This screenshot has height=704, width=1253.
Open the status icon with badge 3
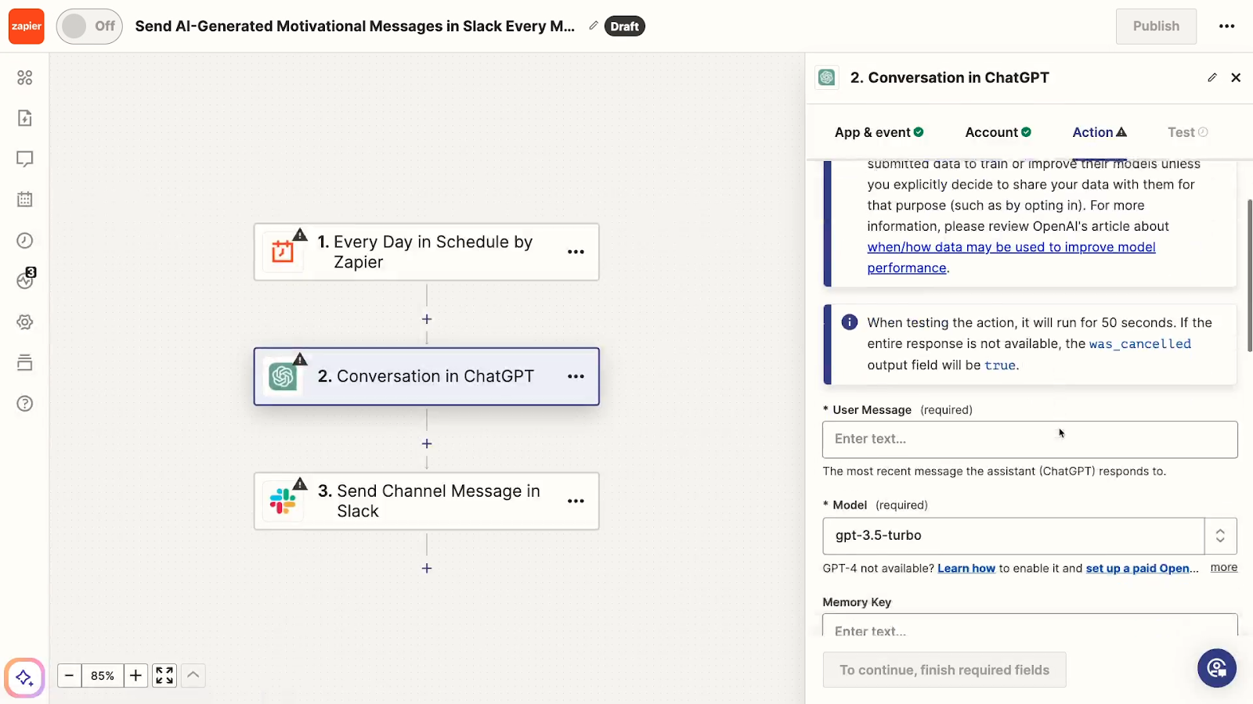coord(26,279)
